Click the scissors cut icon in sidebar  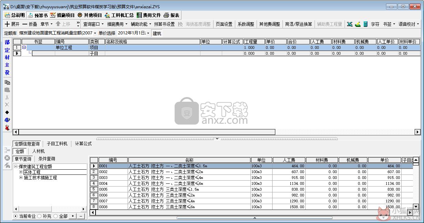tap(7, 97)
